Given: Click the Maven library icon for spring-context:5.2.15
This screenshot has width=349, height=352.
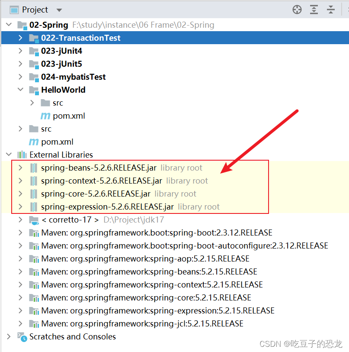Looking at the screenshot, I should coord(34,285).
